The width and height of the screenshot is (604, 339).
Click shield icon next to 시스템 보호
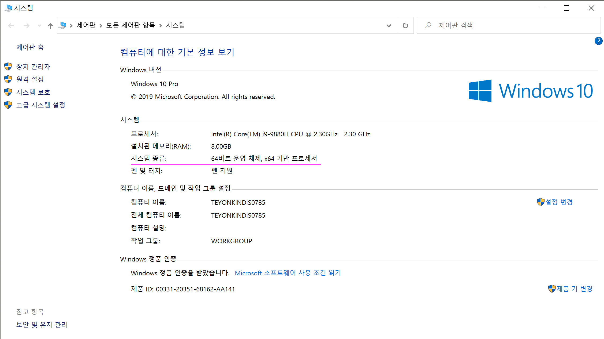click(8, 92)
